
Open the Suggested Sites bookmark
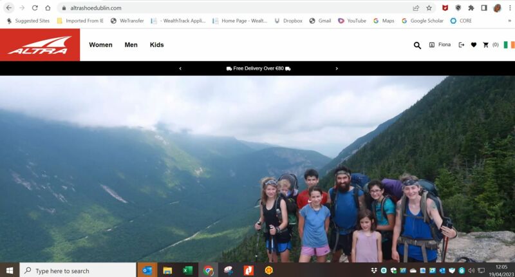tap(28, 21)
